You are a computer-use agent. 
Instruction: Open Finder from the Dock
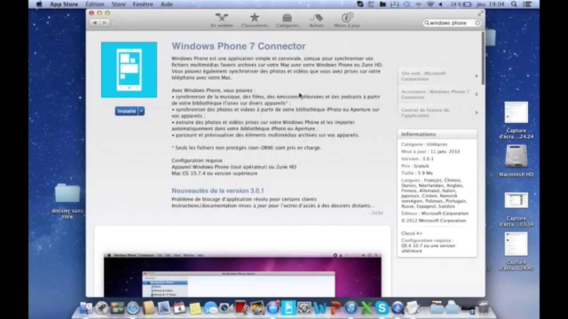(x=86, y=308)
